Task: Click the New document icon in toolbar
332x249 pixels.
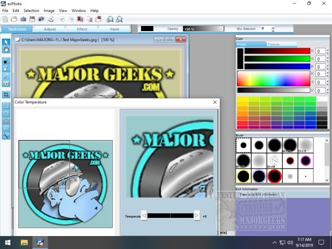Action: pyautogui.click(x=5, y=19)
